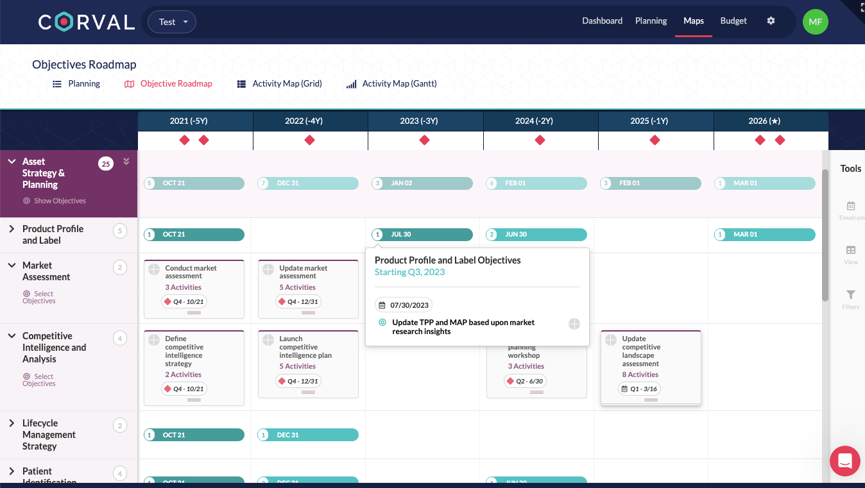
Task: Click Starting Q3, 2023 text in tooltip
Action: [409, 272]
